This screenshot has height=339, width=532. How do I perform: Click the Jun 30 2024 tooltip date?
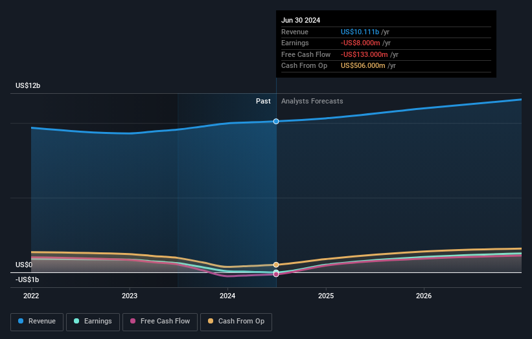point(301,20)
